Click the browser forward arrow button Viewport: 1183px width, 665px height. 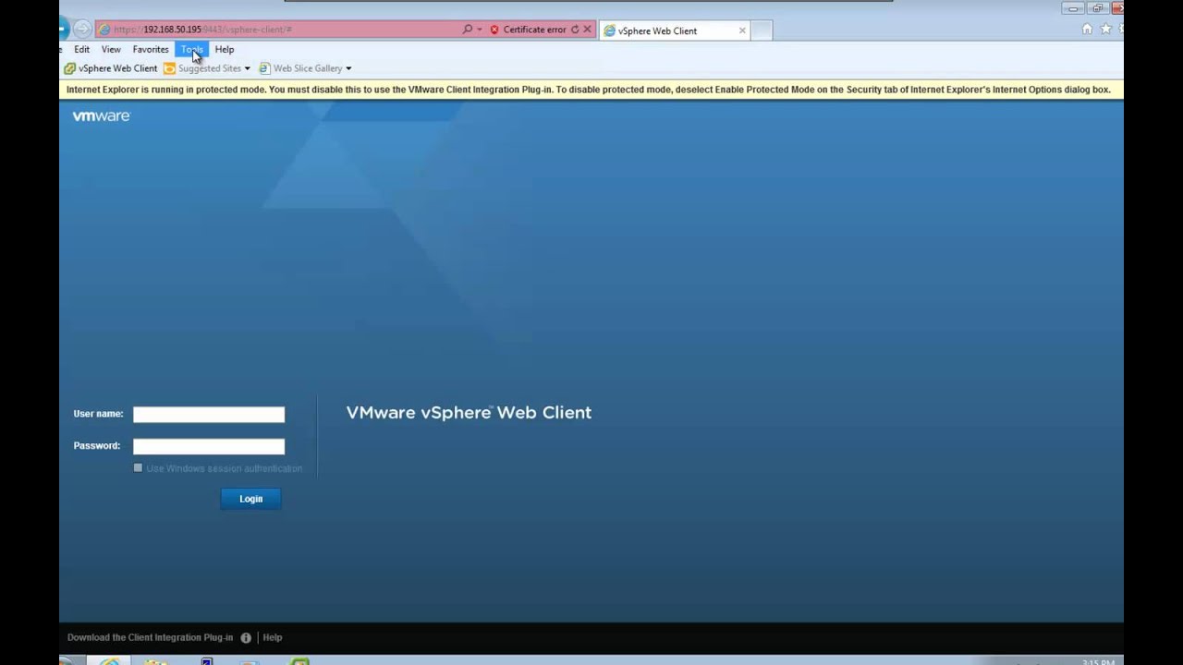[x=81, y=30]
